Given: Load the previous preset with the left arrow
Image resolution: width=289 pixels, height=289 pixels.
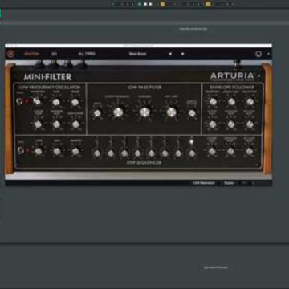Looking at the screenshot, I should 170,54.
